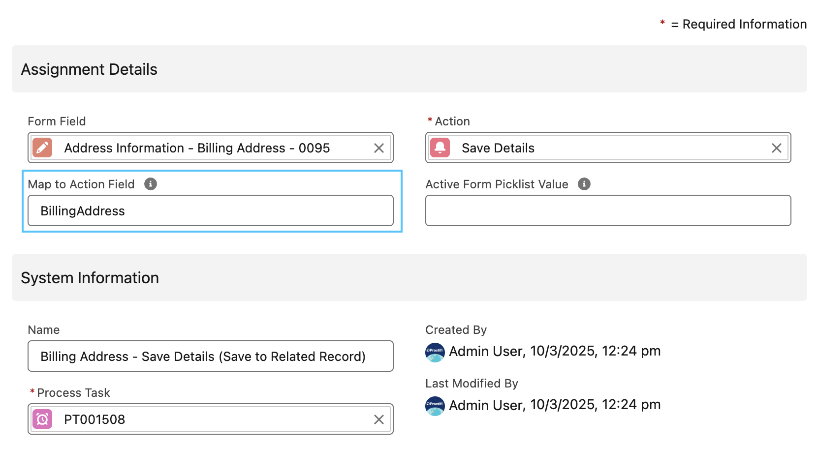The height and width of the screenshot is (476, 818).
Task: Click the Last Modified By label
Action: click(472, 384)
